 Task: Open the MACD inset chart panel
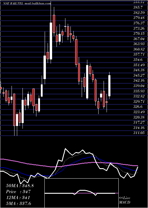pyautogui.click(x=81, y=193)
